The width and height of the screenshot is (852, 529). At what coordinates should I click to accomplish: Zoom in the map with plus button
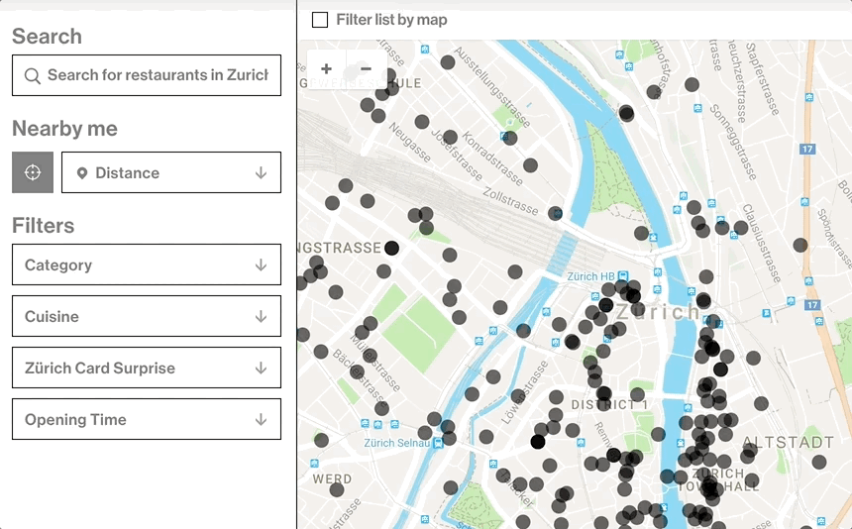[x=327, y=69]
